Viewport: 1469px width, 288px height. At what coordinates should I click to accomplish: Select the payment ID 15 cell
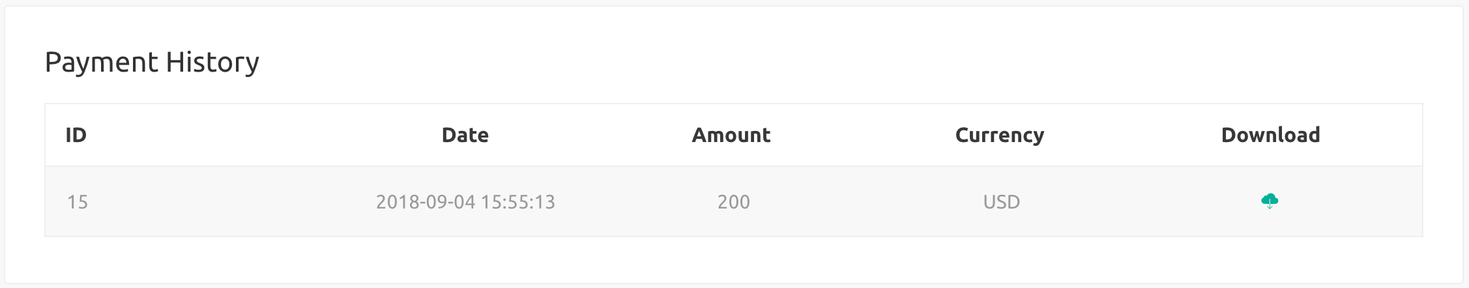(x=77, y=202)
